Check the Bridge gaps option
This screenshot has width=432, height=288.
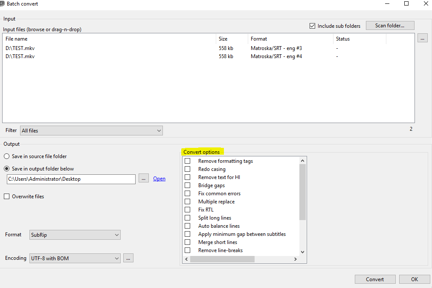187,185
